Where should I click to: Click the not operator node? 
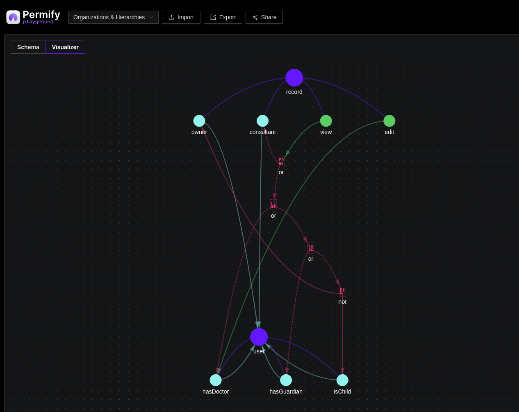[x=342, y=291]
